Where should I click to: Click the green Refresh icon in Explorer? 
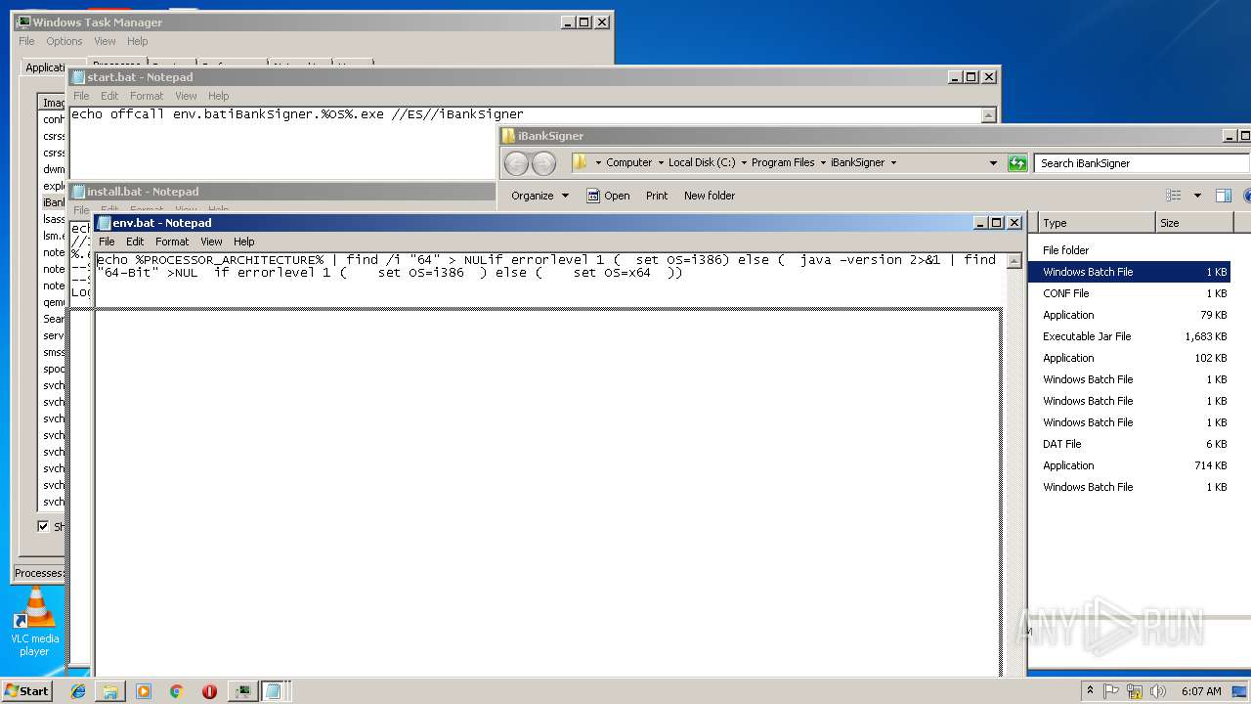[1017, 163]
